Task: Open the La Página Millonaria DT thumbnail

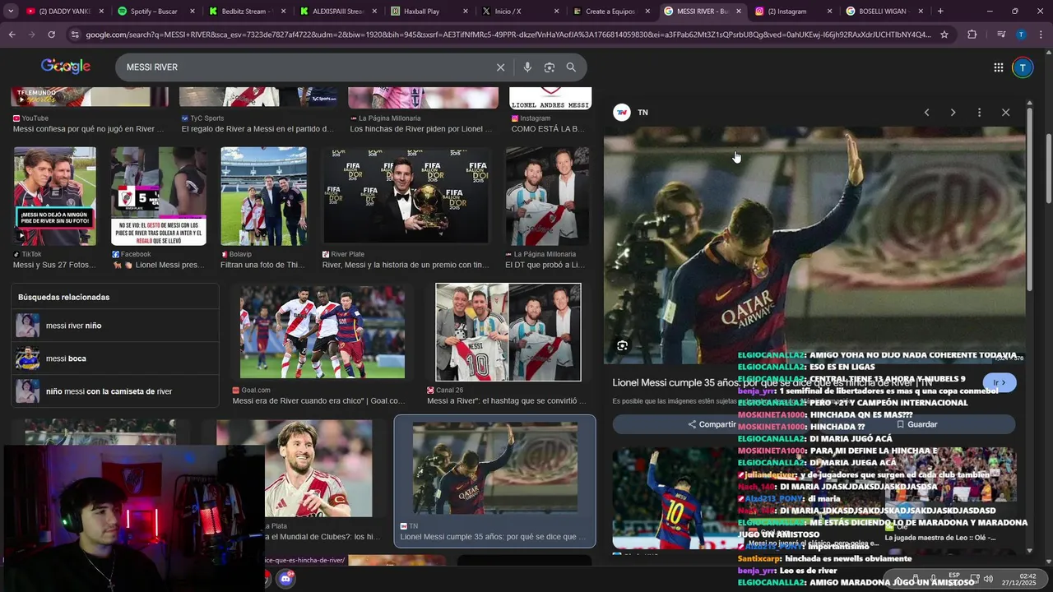Action: tap(547, 196)
